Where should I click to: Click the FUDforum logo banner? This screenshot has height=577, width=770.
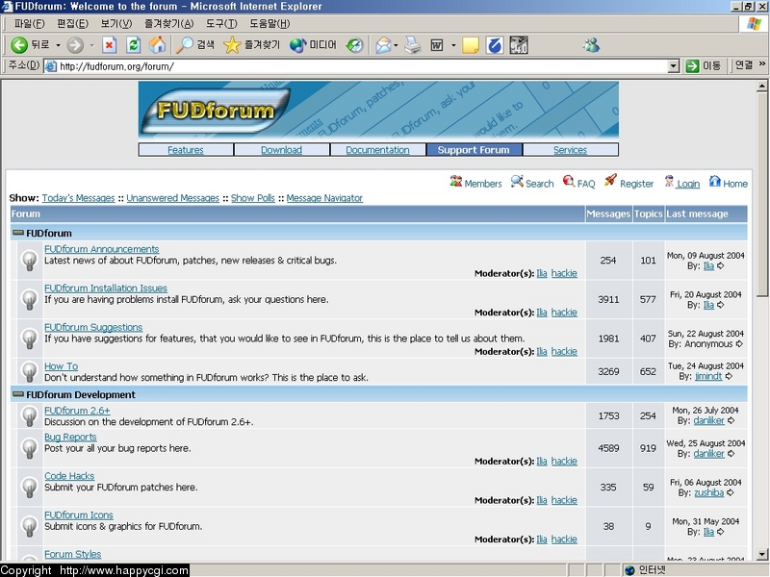click(378, 110)
